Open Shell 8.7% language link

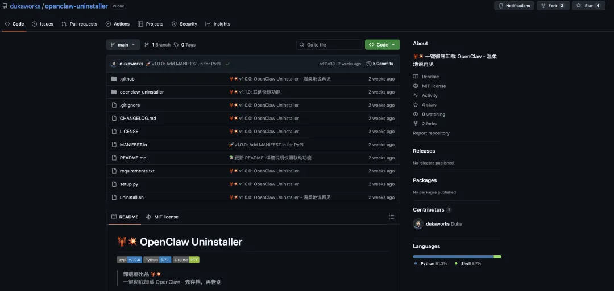coord(468,264)
